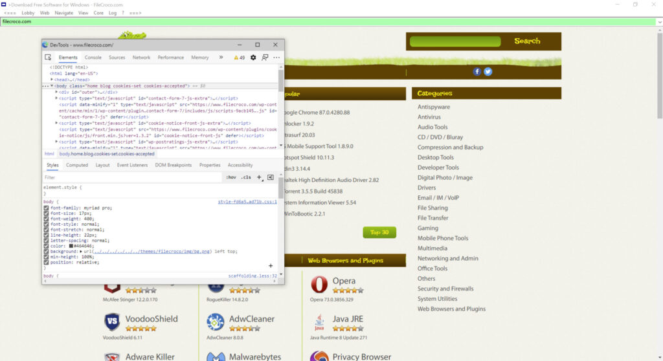
Task: Expand the div id outer node
Action: pyautogui.click(x=56, y=92)
